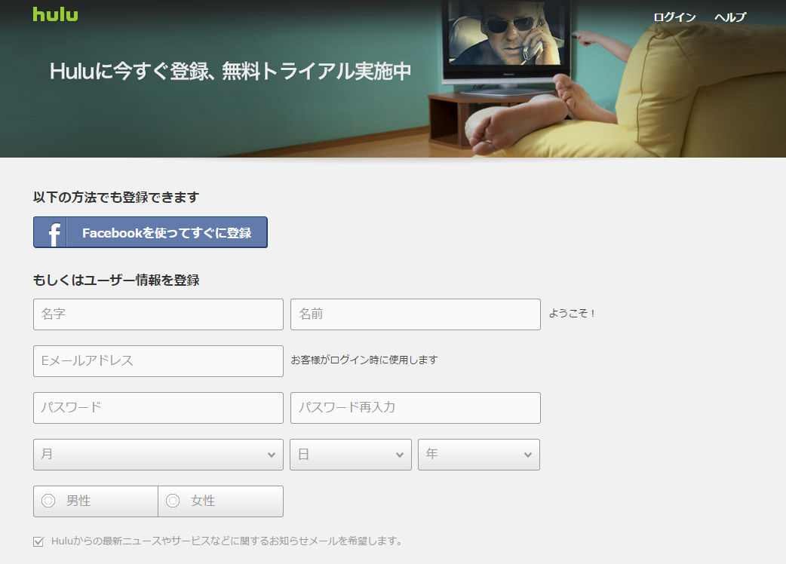This screenshot has height=564, width=786.
Task: Click heading もしくはユーザー情報を登録
Action: coord(116,280)
